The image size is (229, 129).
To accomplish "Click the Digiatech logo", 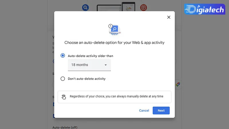I will (205, 9).
